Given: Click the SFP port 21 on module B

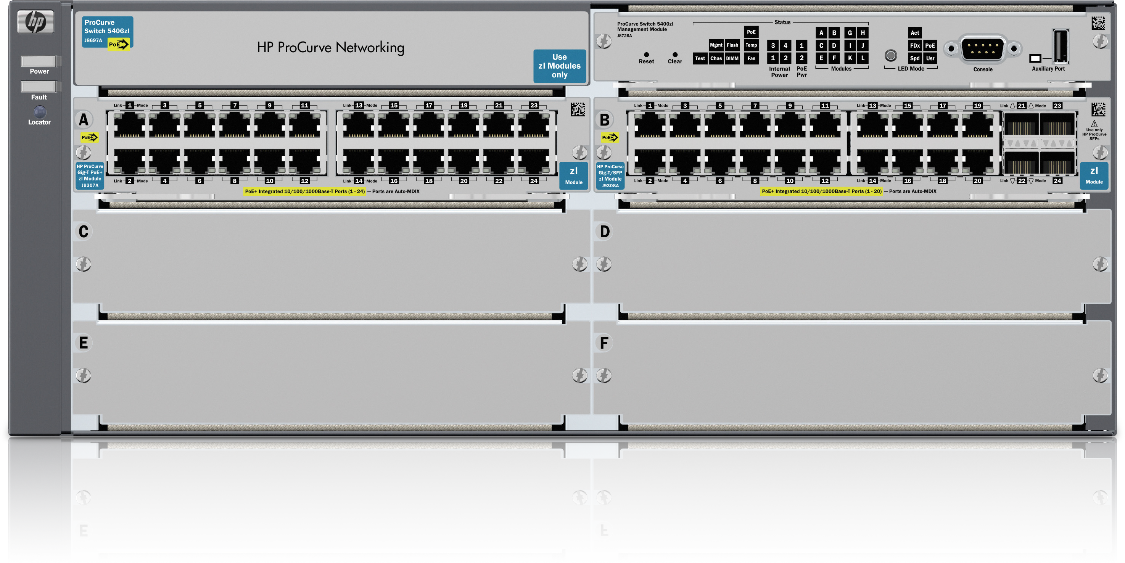Looking at the screenshot, I should coord(1021,124).
